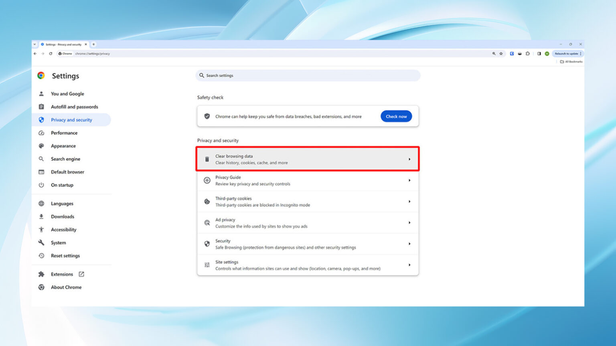Click the Privacy and security shield icon
The image size is (616, 346).
point(41,120)
